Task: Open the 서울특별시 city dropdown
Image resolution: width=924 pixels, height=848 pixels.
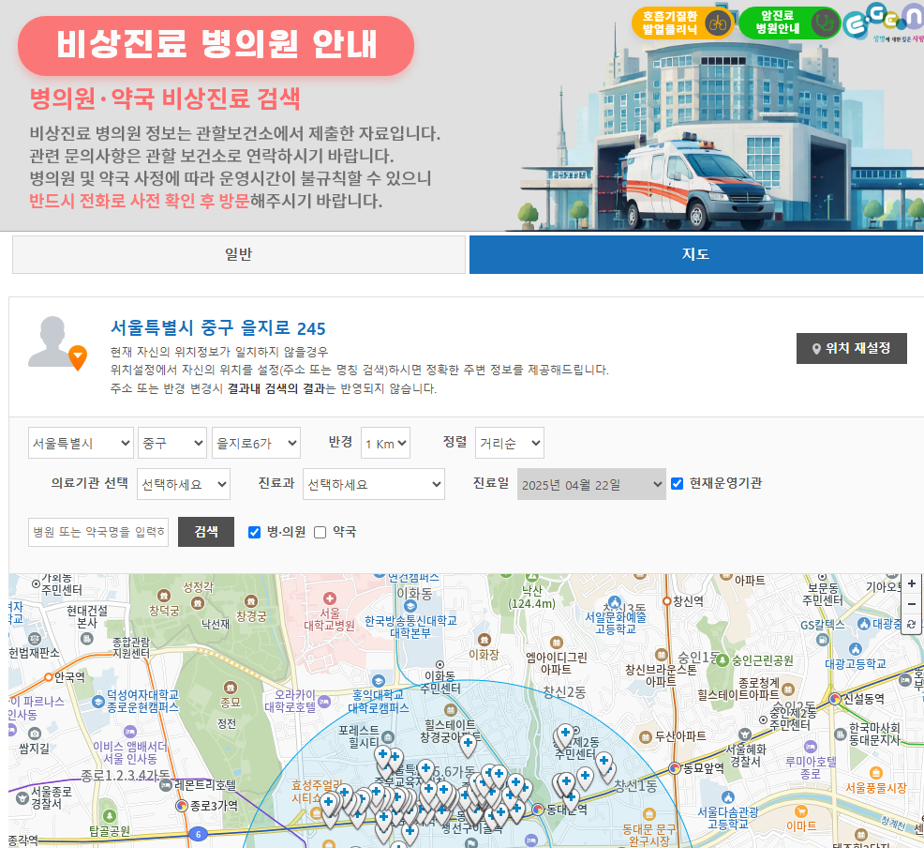Action: 81,443
